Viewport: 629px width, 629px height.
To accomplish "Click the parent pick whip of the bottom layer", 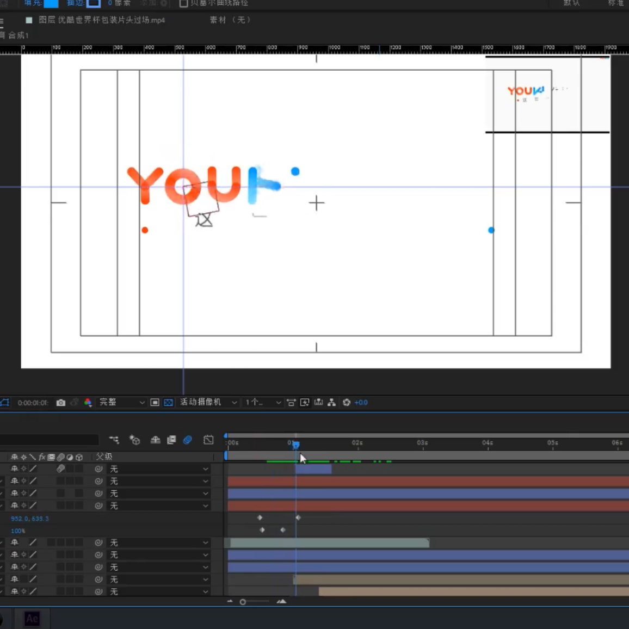I will point(98,591).
